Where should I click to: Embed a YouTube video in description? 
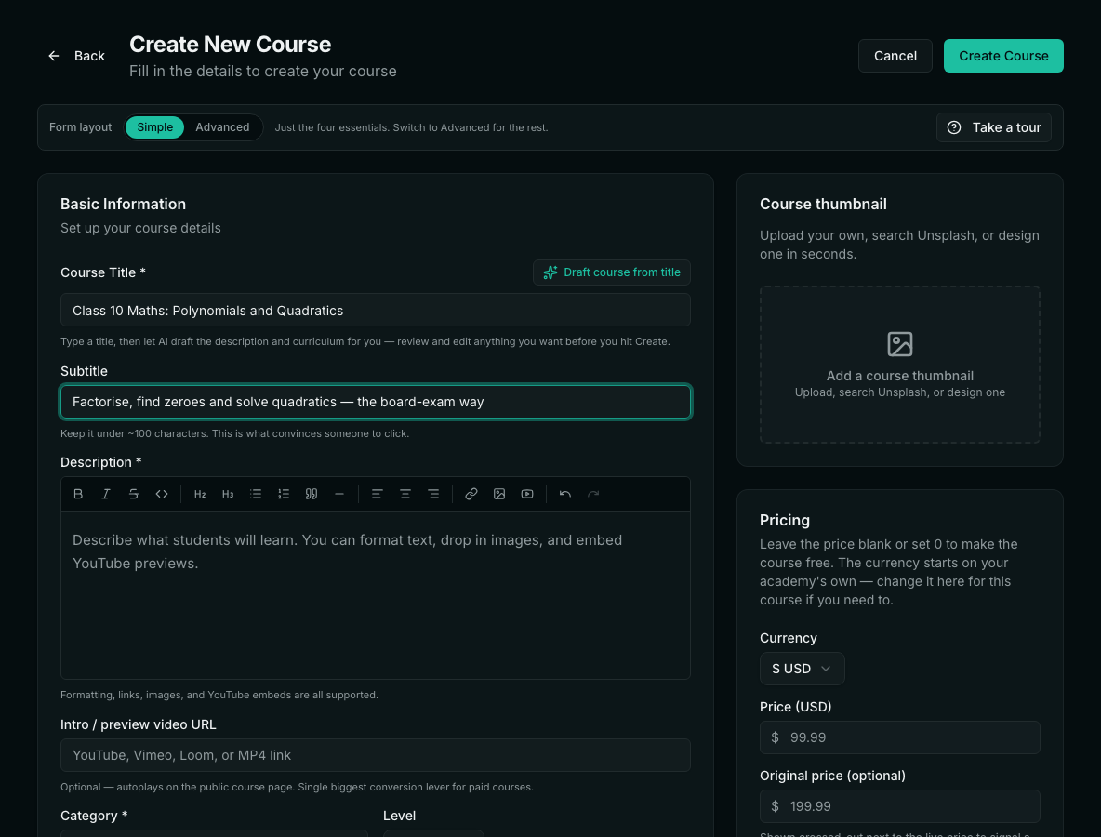pyautogui.click(x=527, y=495)
